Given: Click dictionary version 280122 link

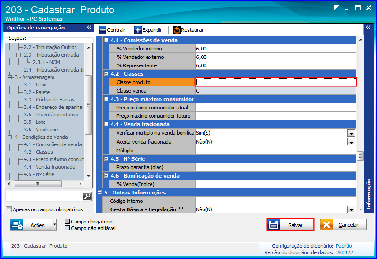Looking at the screenshot, I should pyautogui.click(x=345, y=252).
